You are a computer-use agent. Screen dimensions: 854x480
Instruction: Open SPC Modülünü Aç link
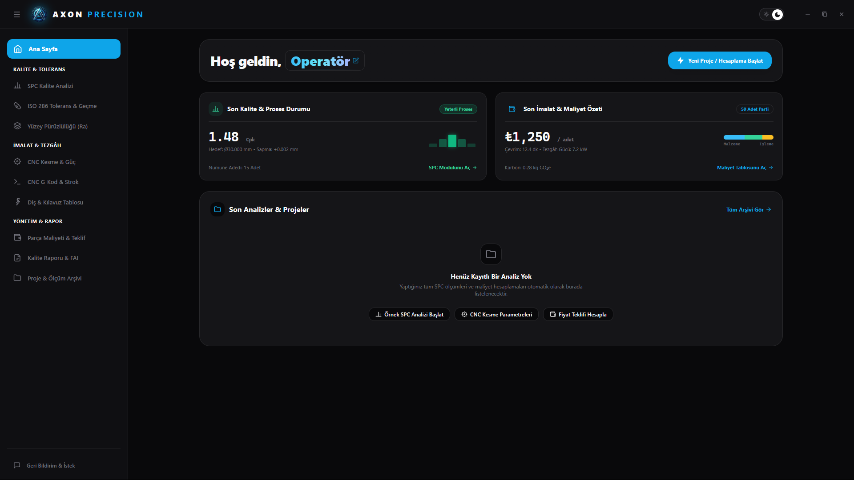[453, 168]
